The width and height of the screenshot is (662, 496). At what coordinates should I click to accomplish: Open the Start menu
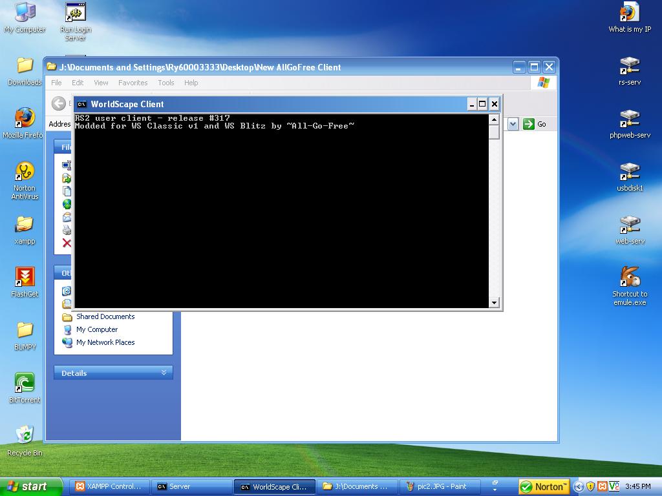(x=30, y=486)
